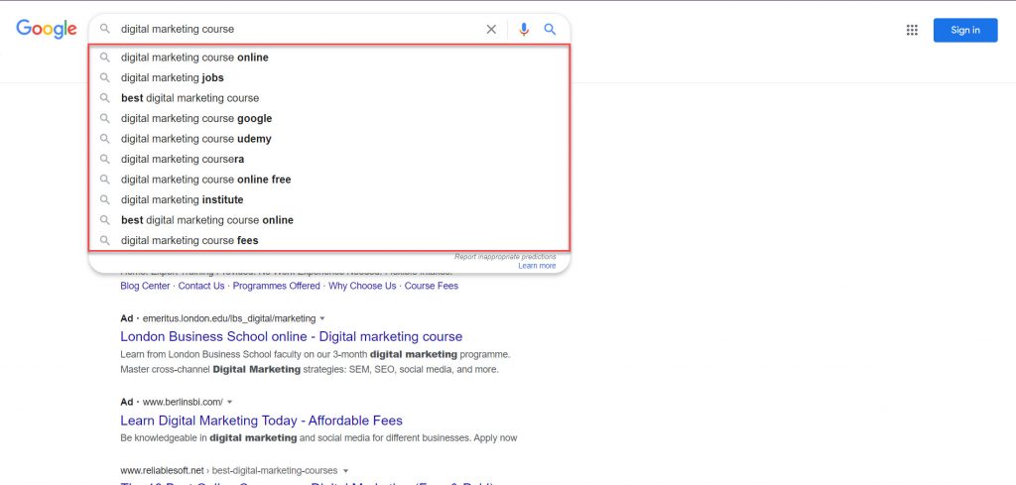1016x485 pixels.
Task: Select suggestion digital marketing course udemy
Action: click(329, 139)
